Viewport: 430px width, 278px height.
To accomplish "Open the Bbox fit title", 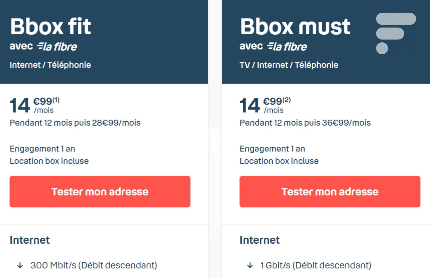I will pos(50,26).
